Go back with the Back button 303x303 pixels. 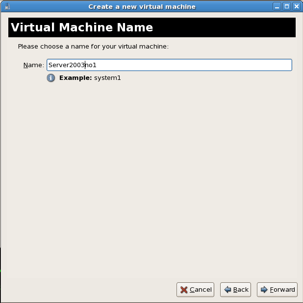(x=235, y=289)
